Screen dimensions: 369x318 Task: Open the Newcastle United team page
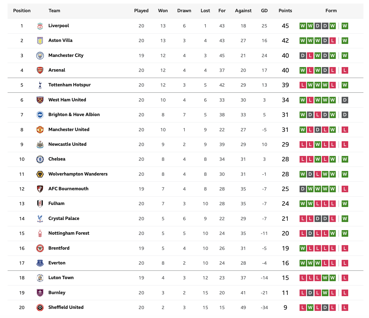point(67,144)
